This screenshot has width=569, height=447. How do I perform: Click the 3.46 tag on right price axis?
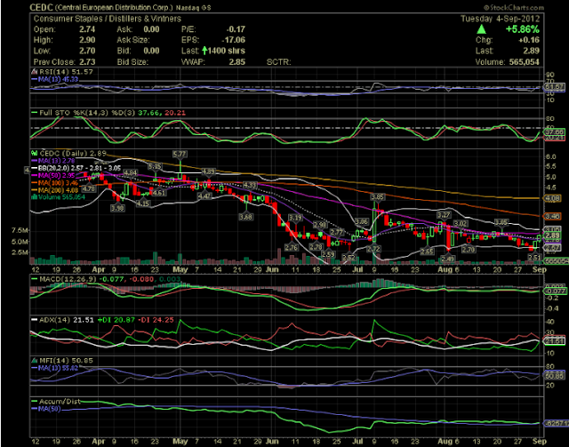[x=552, y=216]
